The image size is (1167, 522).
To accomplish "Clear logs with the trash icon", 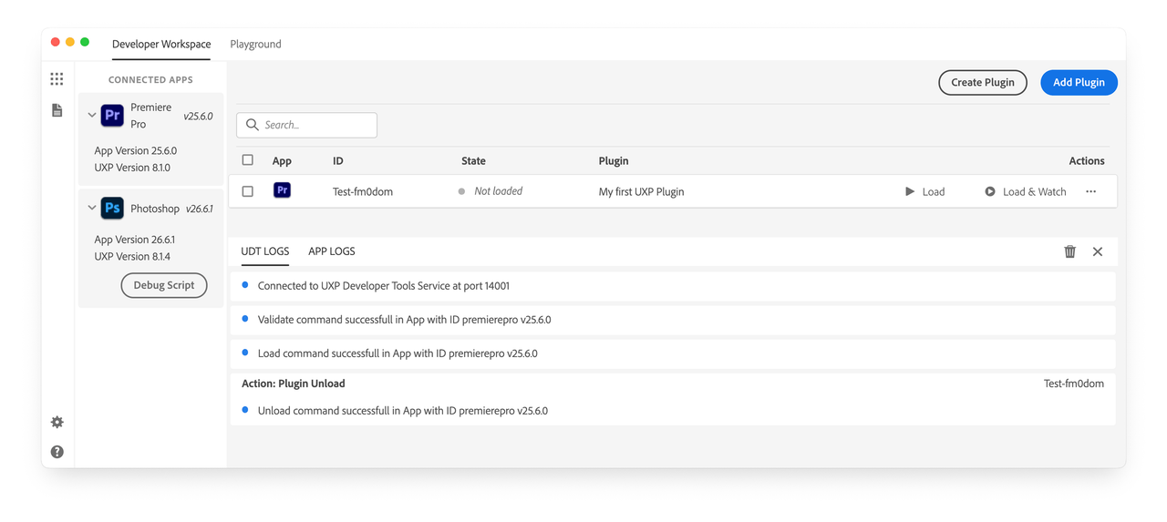I will tap(1069, 251).
